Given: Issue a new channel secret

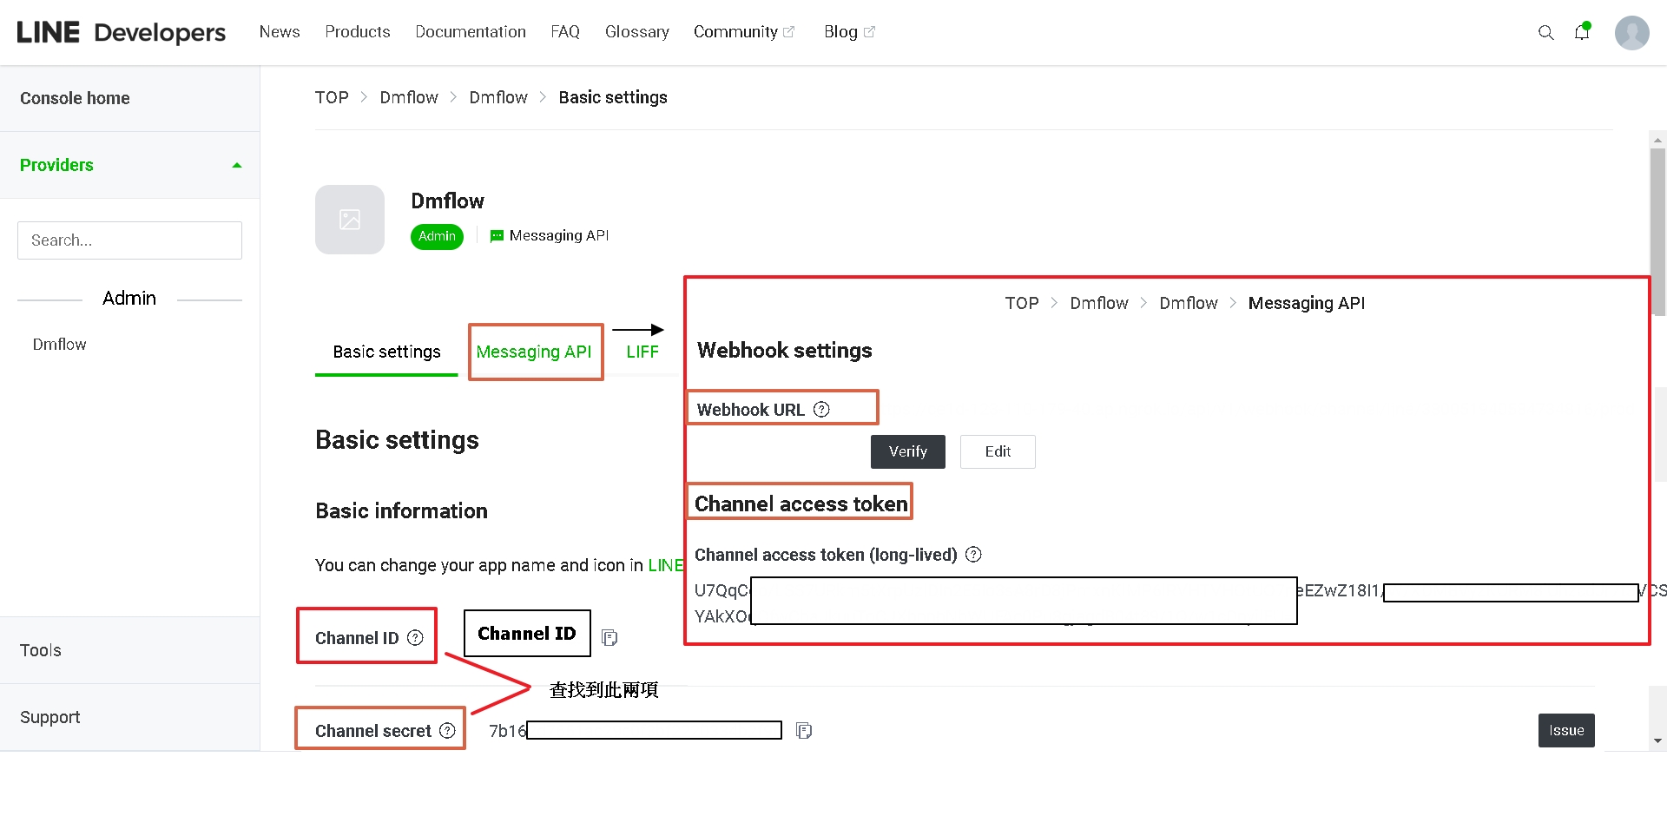Looking at the screenshot, I should pyautogui.click(x=1565, y=730).
